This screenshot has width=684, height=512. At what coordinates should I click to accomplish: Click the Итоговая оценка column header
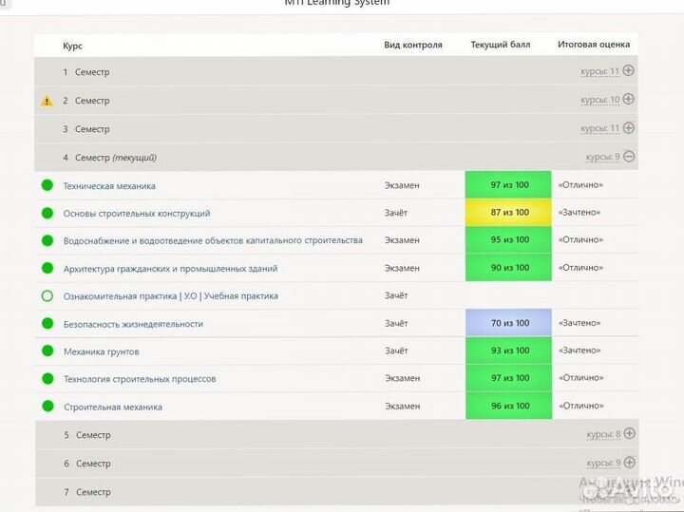[593, 45]
